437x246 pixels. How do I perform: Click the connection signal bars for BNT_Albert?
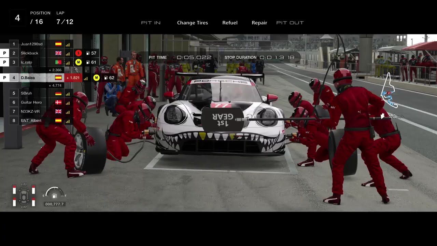68,121
